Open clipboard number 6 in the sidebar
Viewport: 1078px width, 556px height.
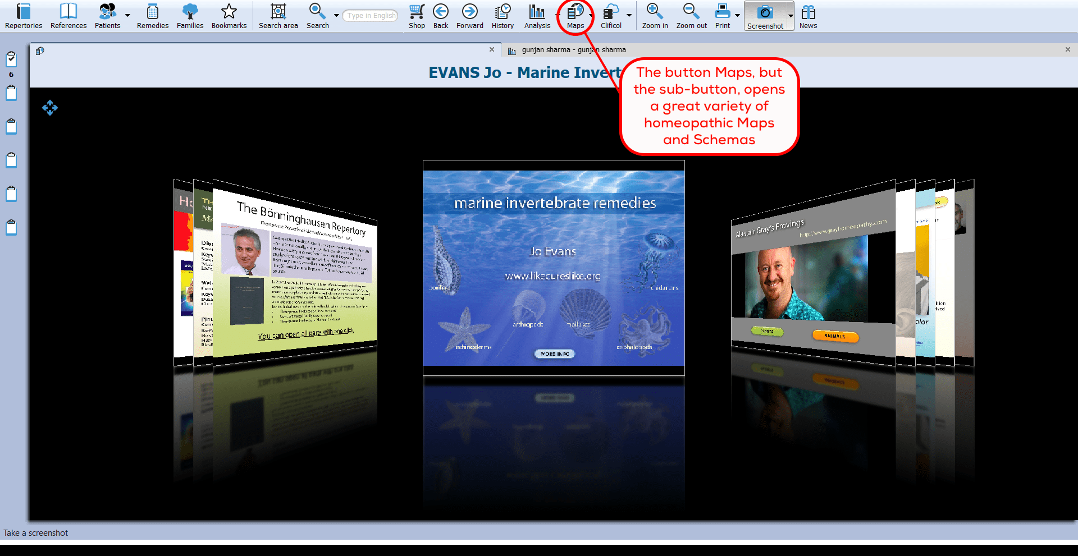coord(11,59)
